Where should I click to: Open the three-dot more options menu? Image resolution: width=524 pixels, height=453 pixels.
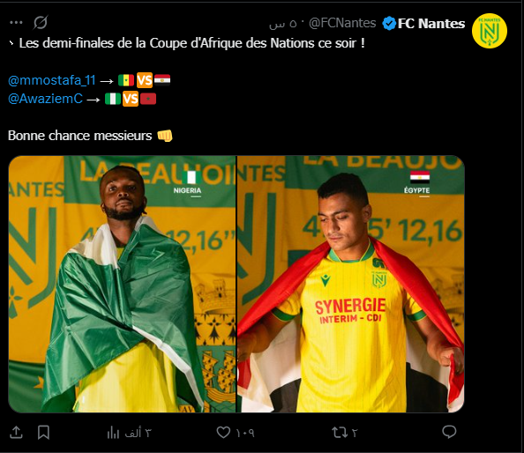point(16,23)
